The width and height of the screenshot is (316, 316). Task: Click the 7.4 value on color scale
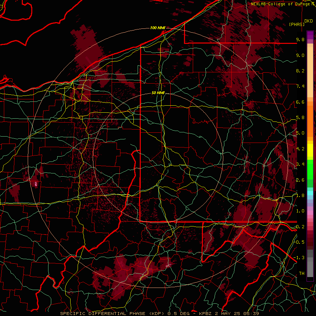coord(300,86)
